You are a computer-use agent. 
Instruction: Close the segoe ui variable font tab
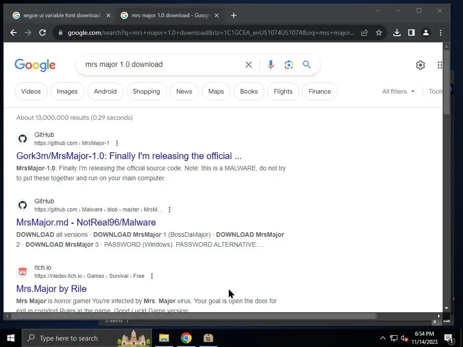click(x=109, y=15)
